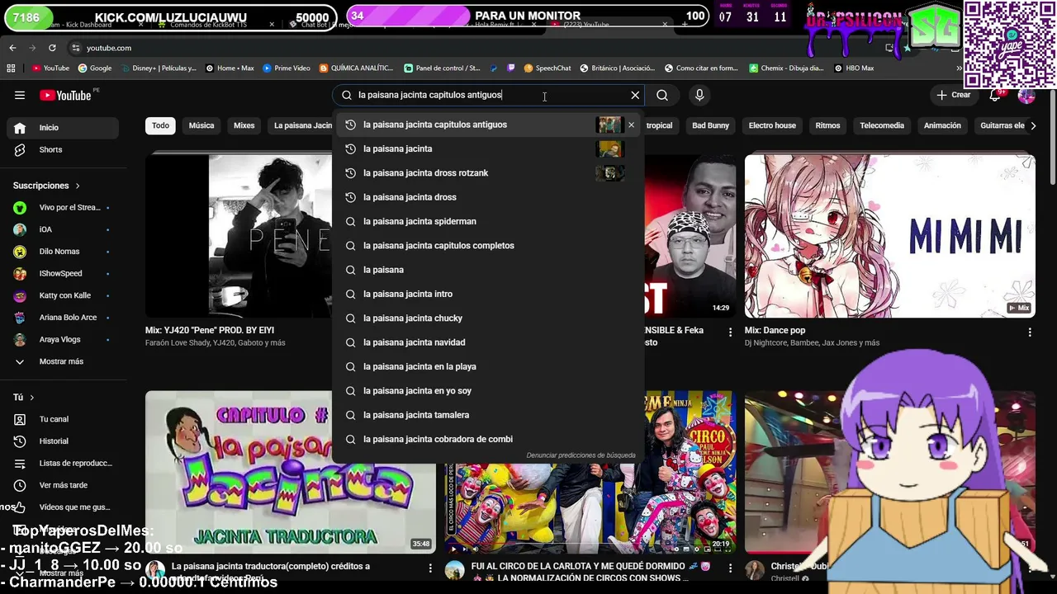The height and width of the screenshot is (594, 1057).
Task: Open the YouTube guide hamburger menu
Action: (x=20, y=95)
